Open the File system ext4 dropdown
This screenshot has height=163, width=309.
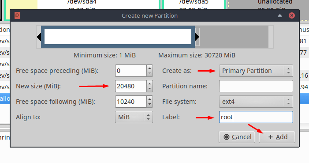[256, 102]
